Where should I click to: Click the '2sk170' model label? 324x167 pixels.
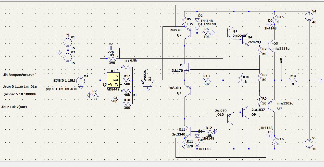coord(178,70)
